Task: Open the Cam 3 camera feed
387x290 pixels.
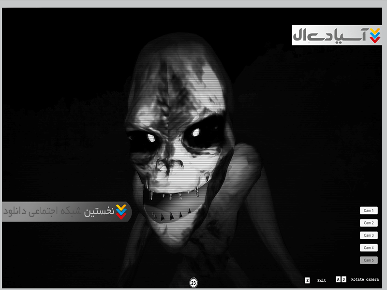Action: pos(369,235)
